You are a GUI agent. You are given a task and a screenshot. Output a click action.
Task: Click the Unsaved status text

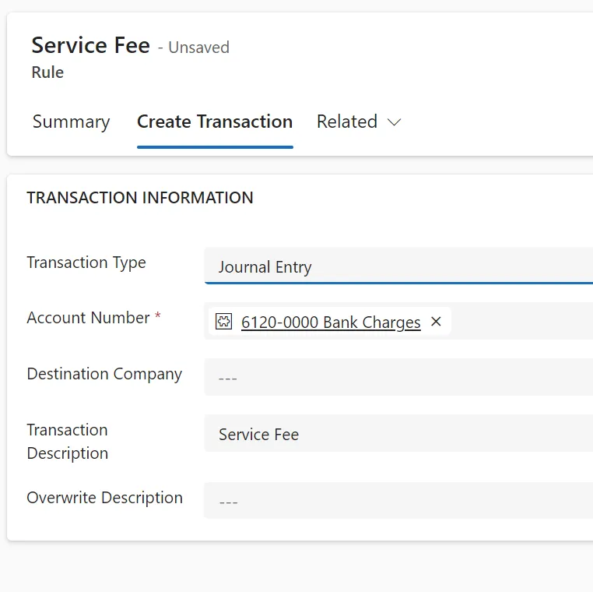199,48
